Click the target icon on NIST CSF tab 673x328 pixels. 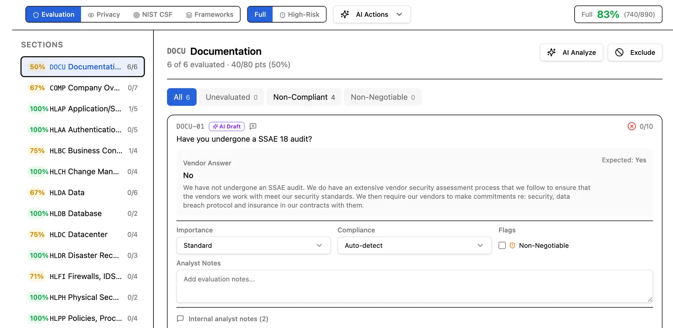coord(136,15)
